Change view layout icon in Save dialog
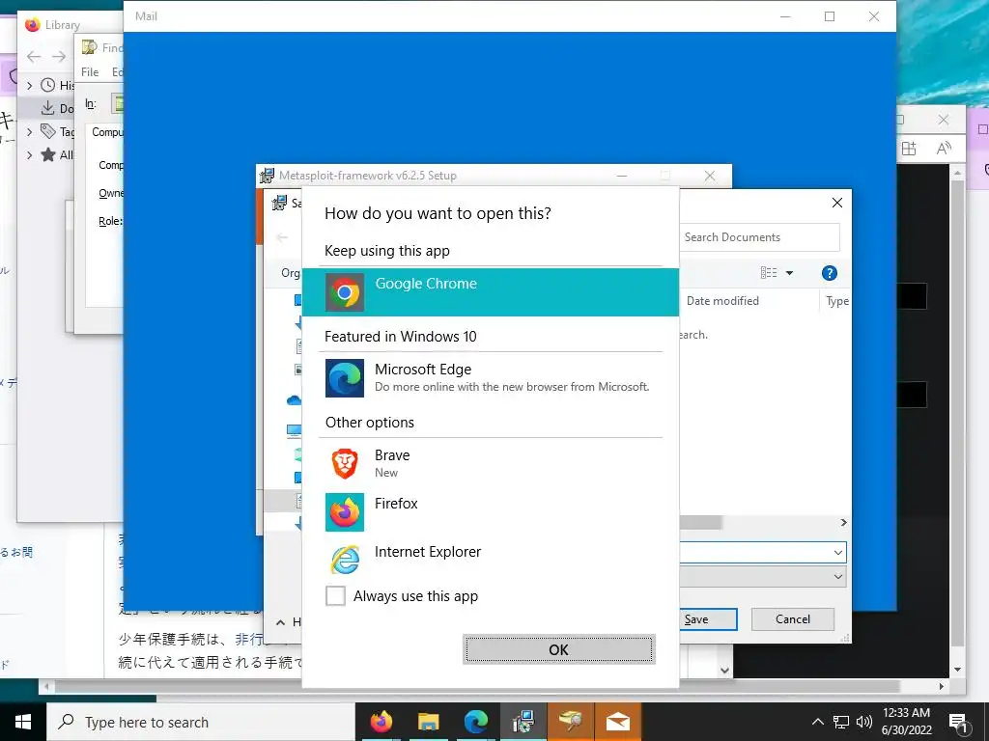This screenshot has width=989, height=741. tap(769, 273)
